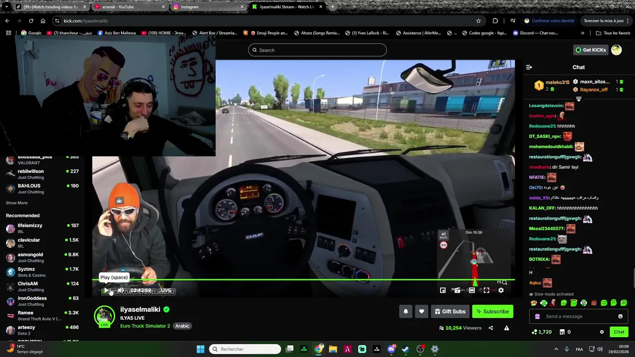Open the Discord bookmark
Image resolution: width=635 pixels, height=357 pixels.
click(x=535, y=33)
